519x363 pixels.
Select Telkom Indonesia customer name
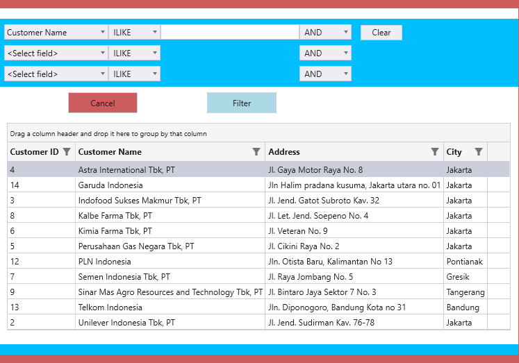[x=110, y=307]
